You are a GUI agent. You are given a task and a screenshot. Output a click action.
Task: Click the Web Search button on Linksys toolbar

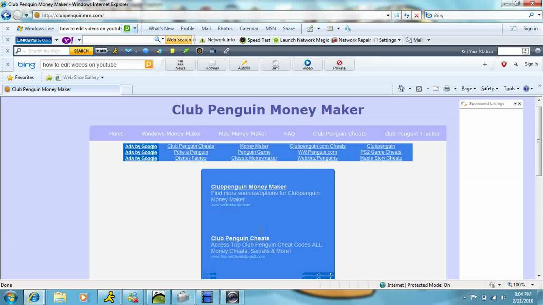tap(179, 40)
